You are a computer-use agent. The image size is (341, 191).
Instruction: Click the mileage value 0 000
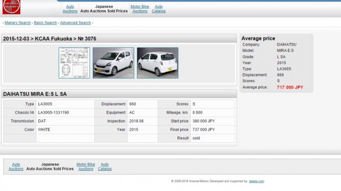(198, 112)
